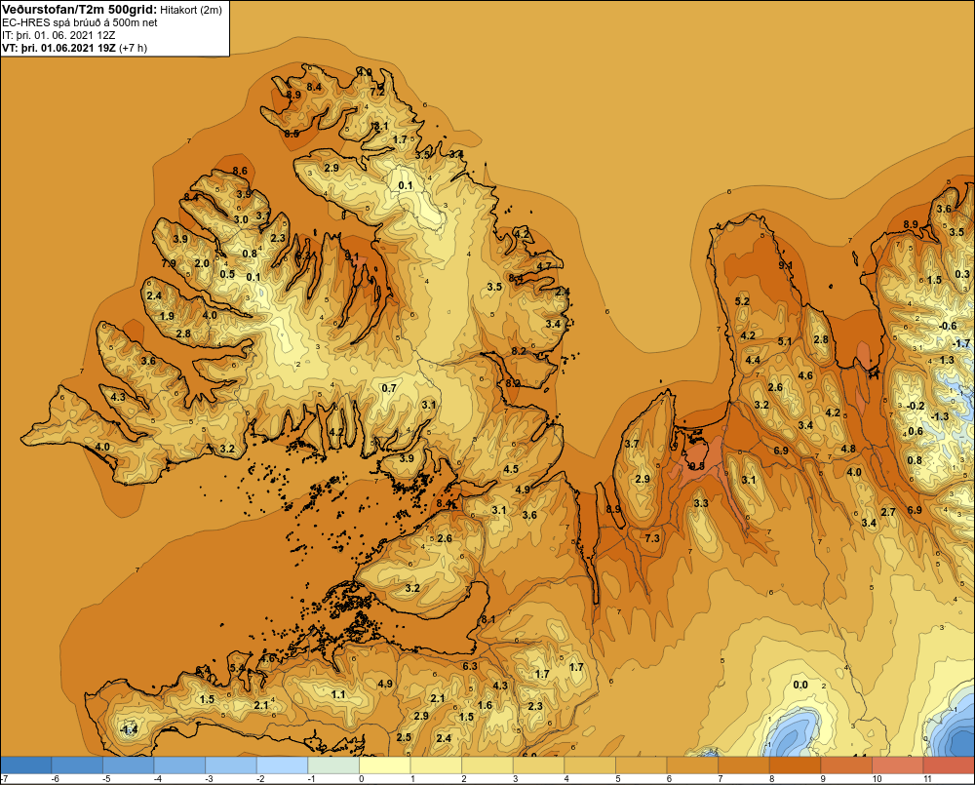This screenshot has height=785, width=975.
Task: Click the '5.4' temperature value on the map
Action: click(238, 668)
